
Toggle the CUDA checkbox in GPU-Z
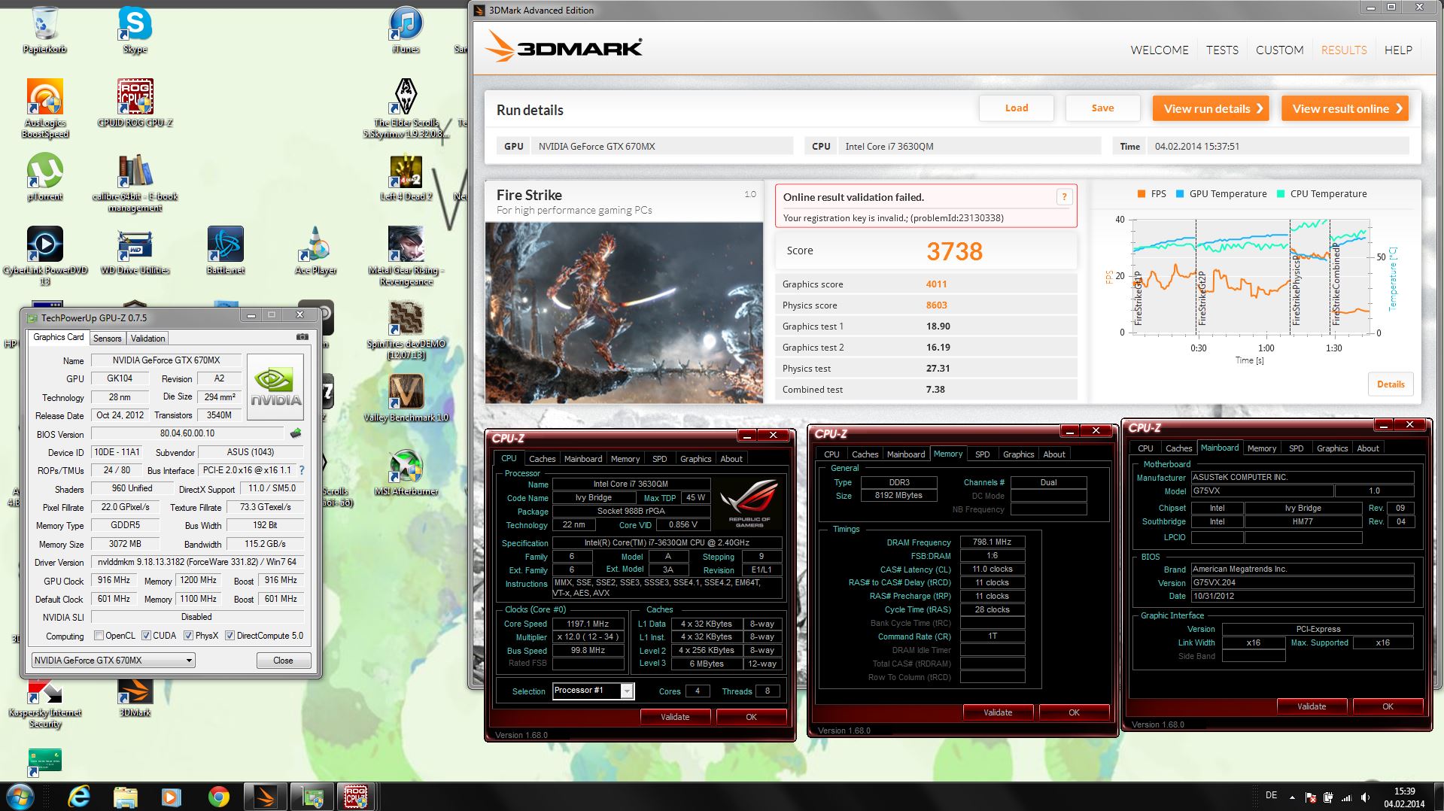point(146,636)
